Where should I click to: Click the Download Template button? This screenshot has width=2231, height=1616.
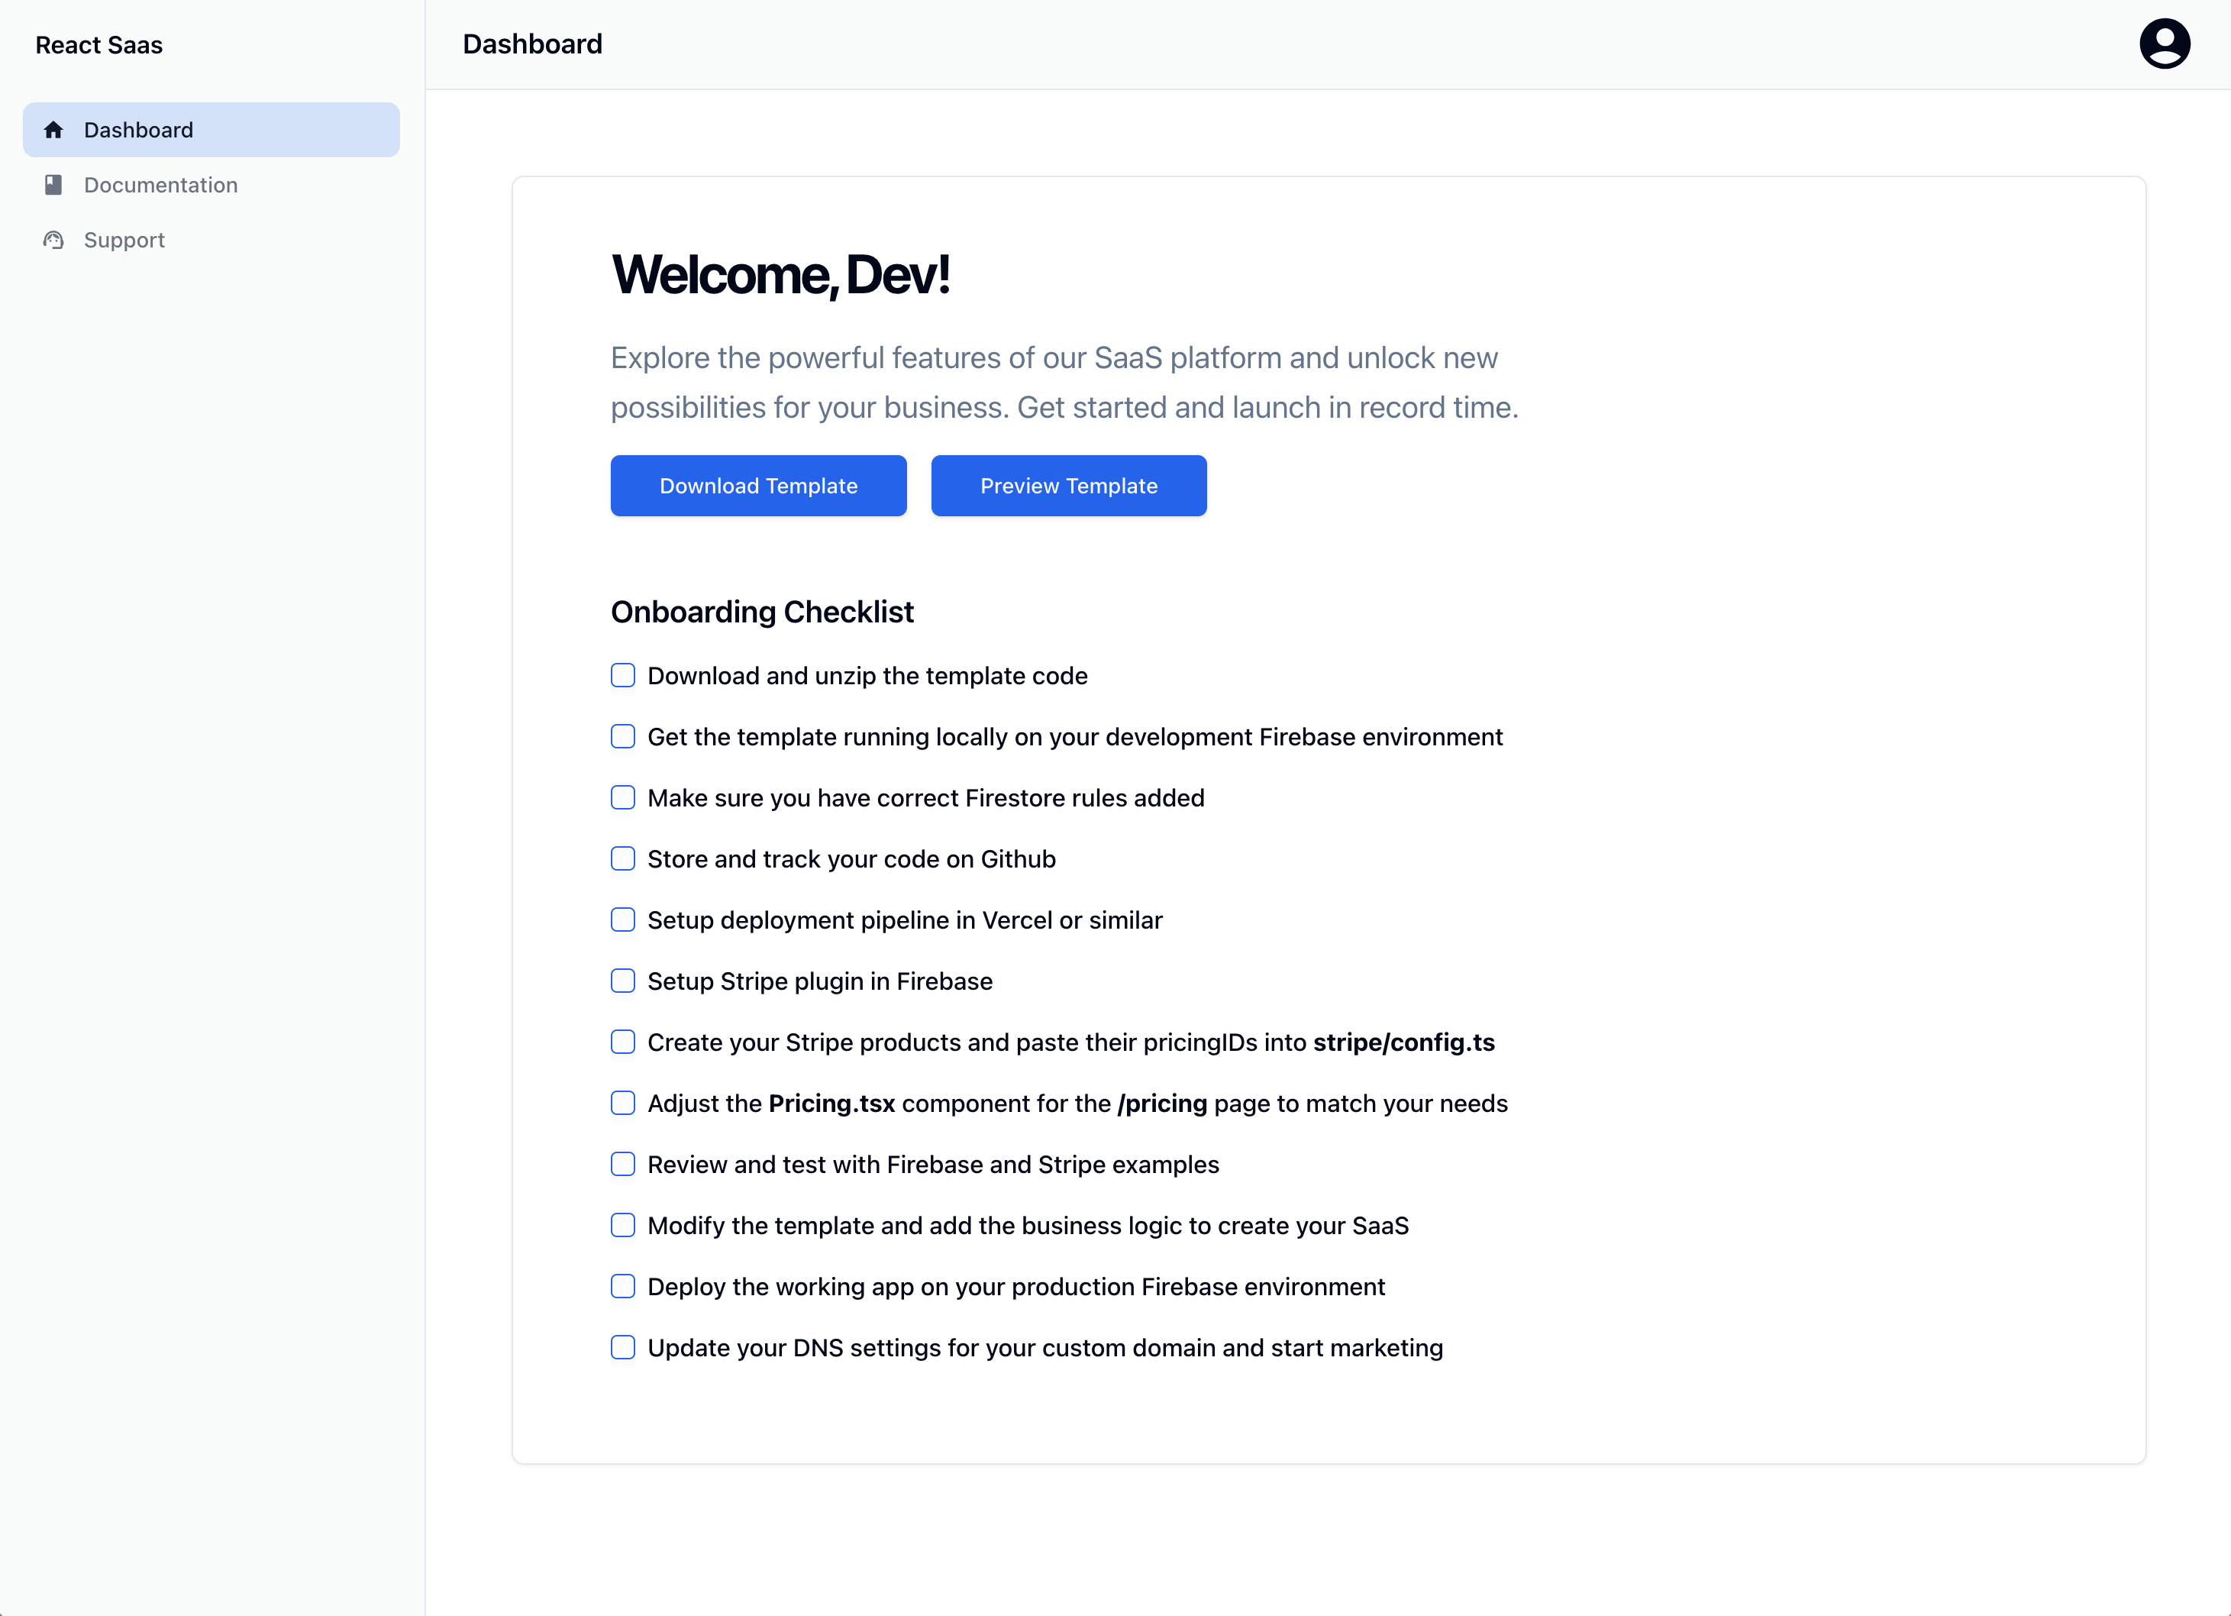tap(758, 485)
